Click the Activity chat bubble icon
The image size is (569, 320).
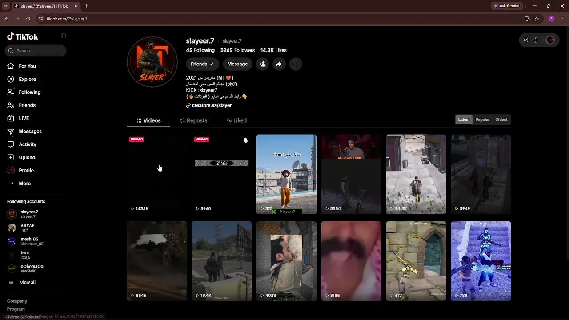click(x=11, y=144)
